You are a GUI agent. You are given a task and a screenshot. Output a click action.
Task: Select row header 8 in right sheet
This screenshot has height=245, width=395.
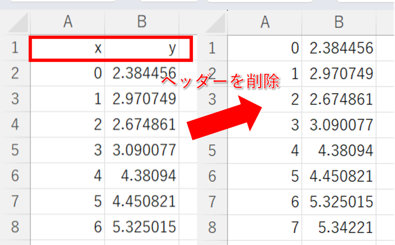coord(212,227)
